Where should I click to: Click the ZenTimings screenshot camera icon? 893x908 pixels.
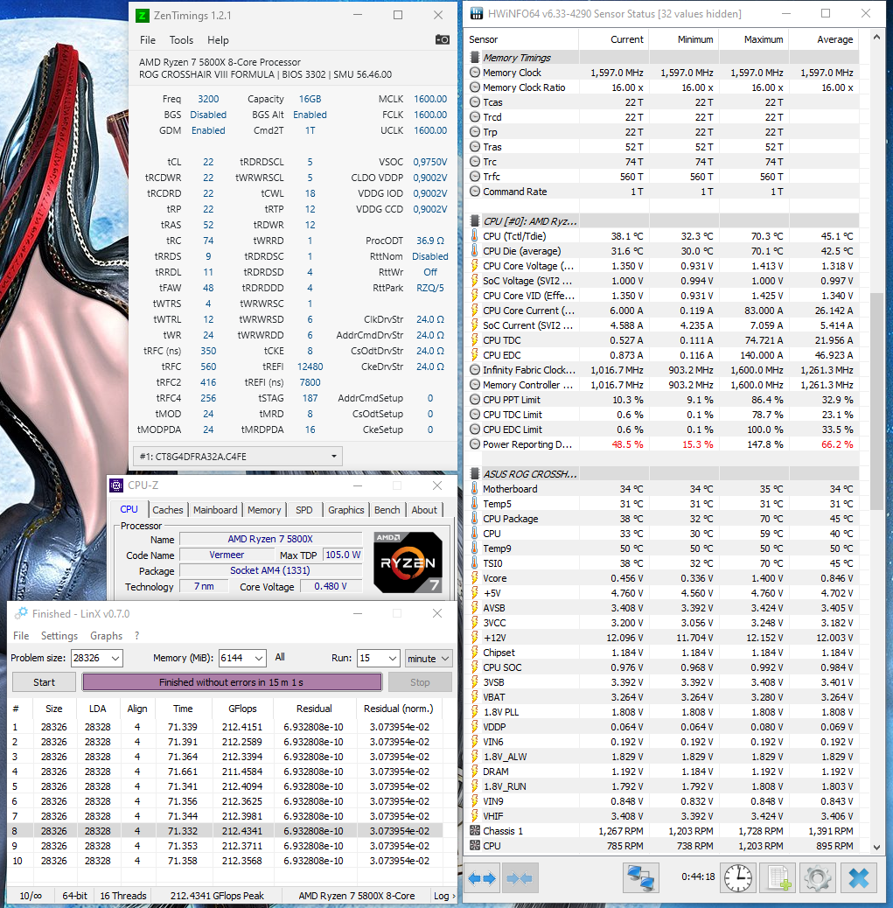tap(442, 39)
